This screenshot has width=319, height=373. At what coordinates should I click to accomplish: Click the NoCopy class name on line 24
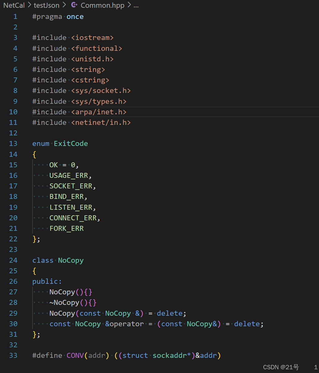(x=71, y=260)
